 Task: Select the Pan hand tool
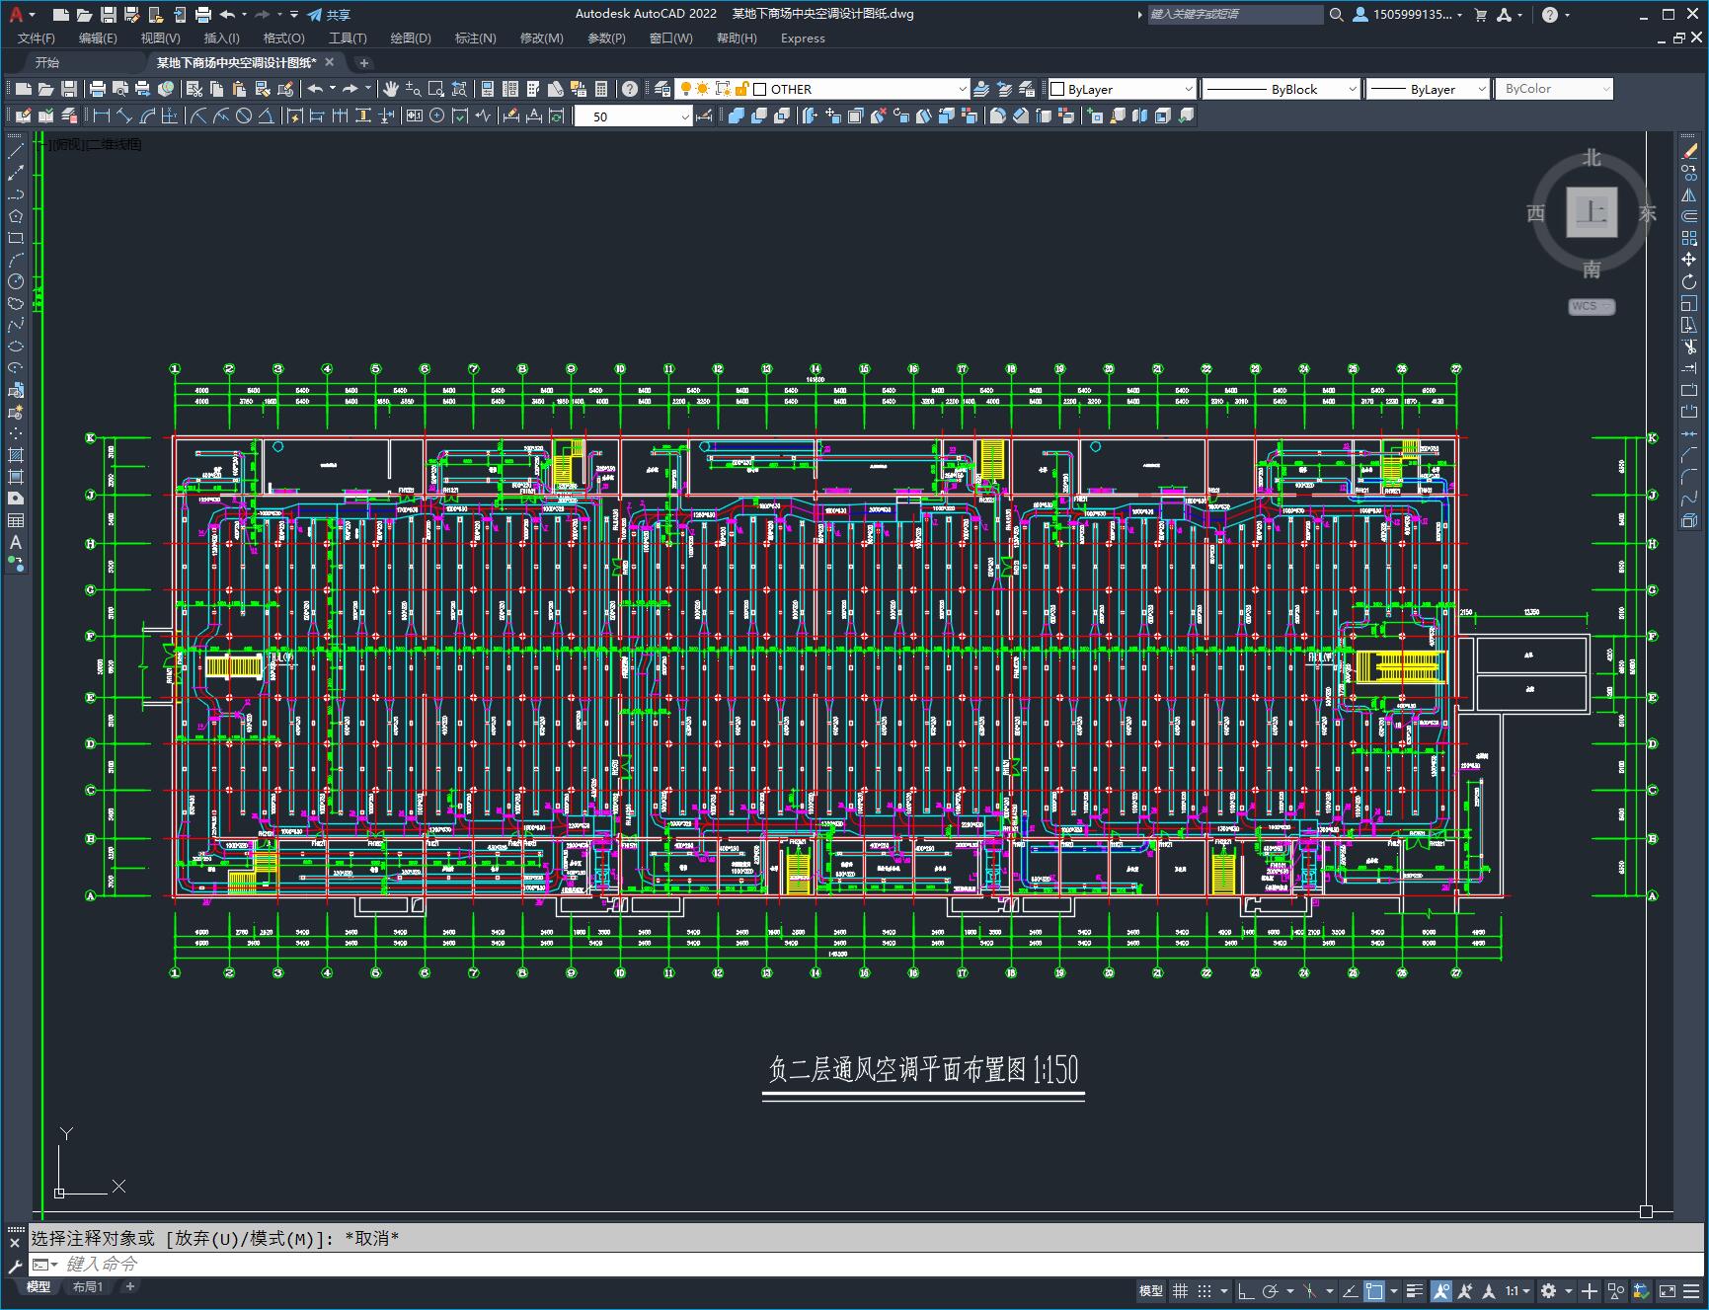(x=391, y=89)
